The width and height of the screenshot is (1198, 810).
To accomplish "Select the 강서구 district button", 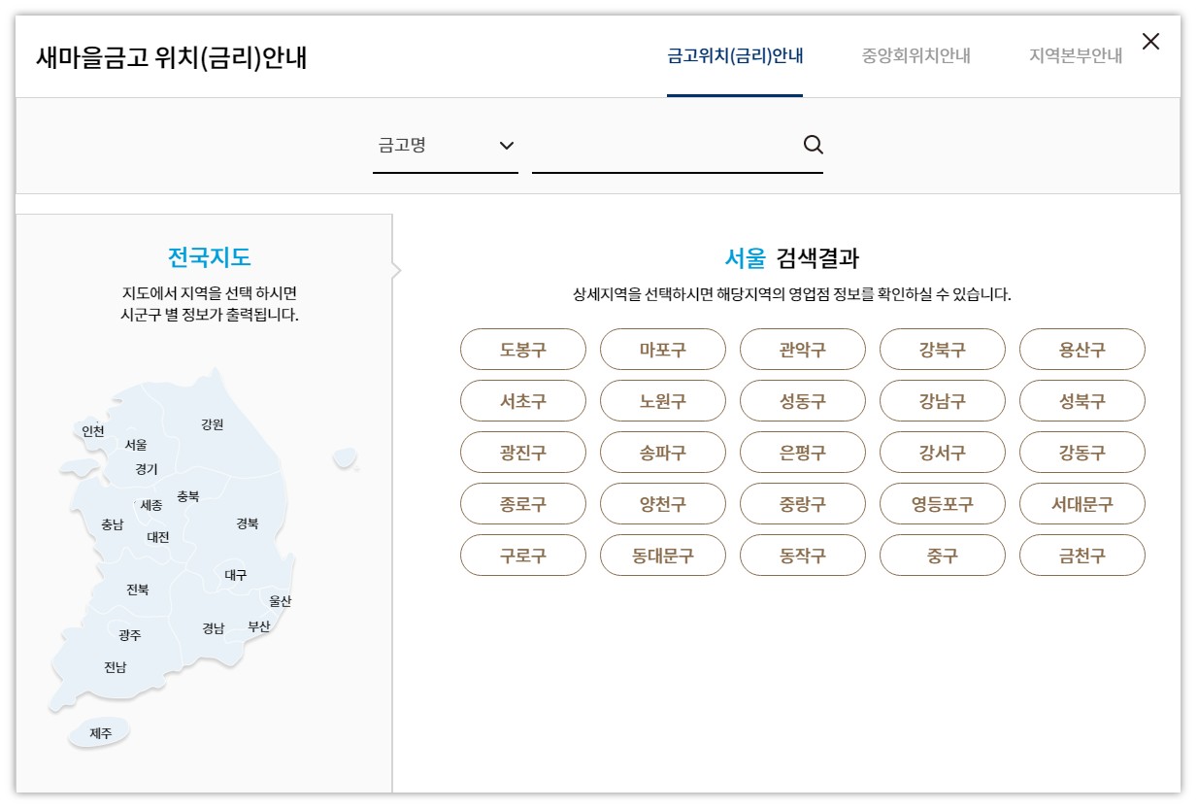I will click(943, 453).
